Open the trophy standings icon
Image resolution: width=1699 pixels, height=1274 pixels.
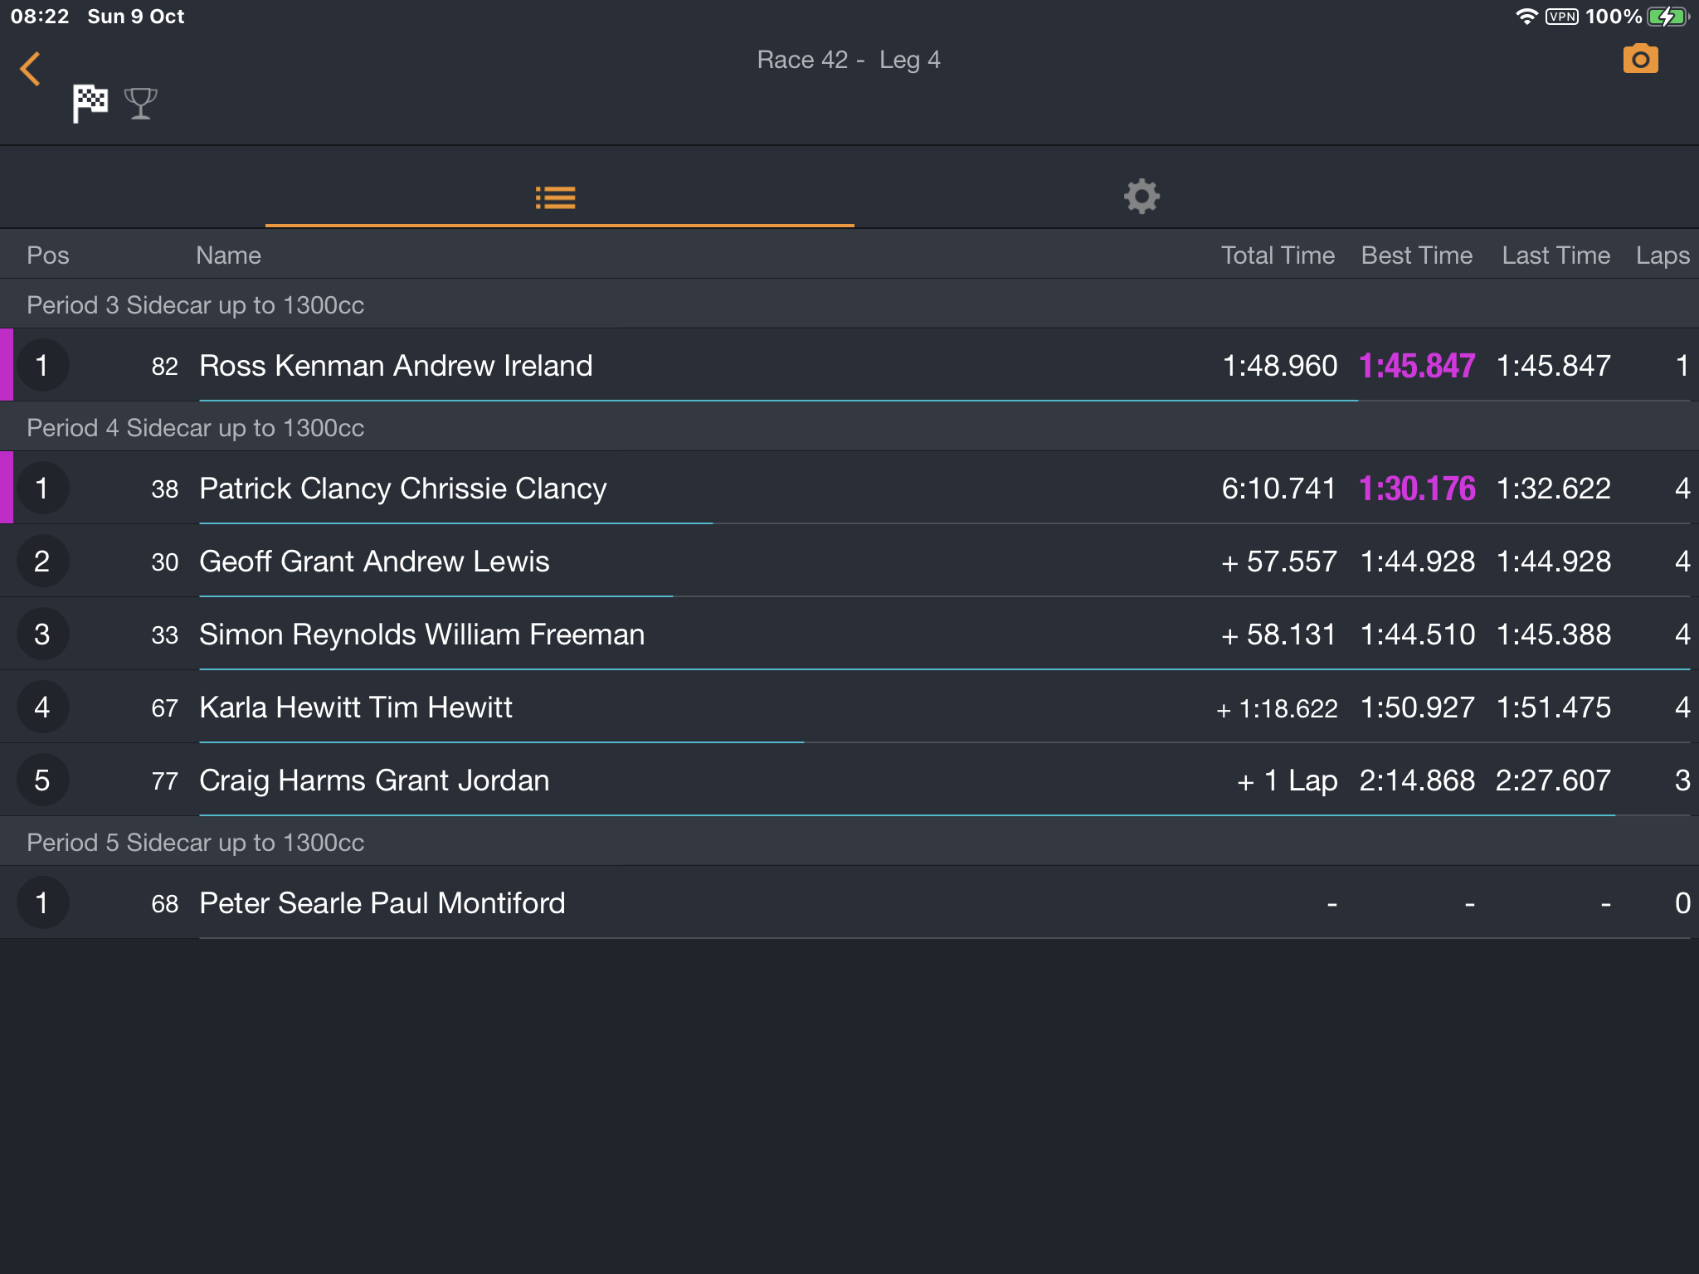[140, 104]
